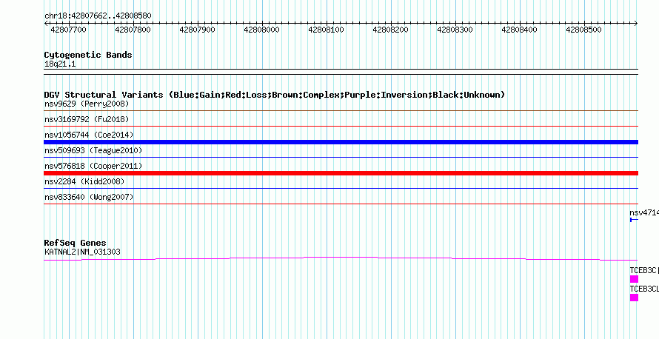This screenshot has height=339, width=659.
Task: Click the ruler tick label 42807800
Action: [x=133, y=30]
